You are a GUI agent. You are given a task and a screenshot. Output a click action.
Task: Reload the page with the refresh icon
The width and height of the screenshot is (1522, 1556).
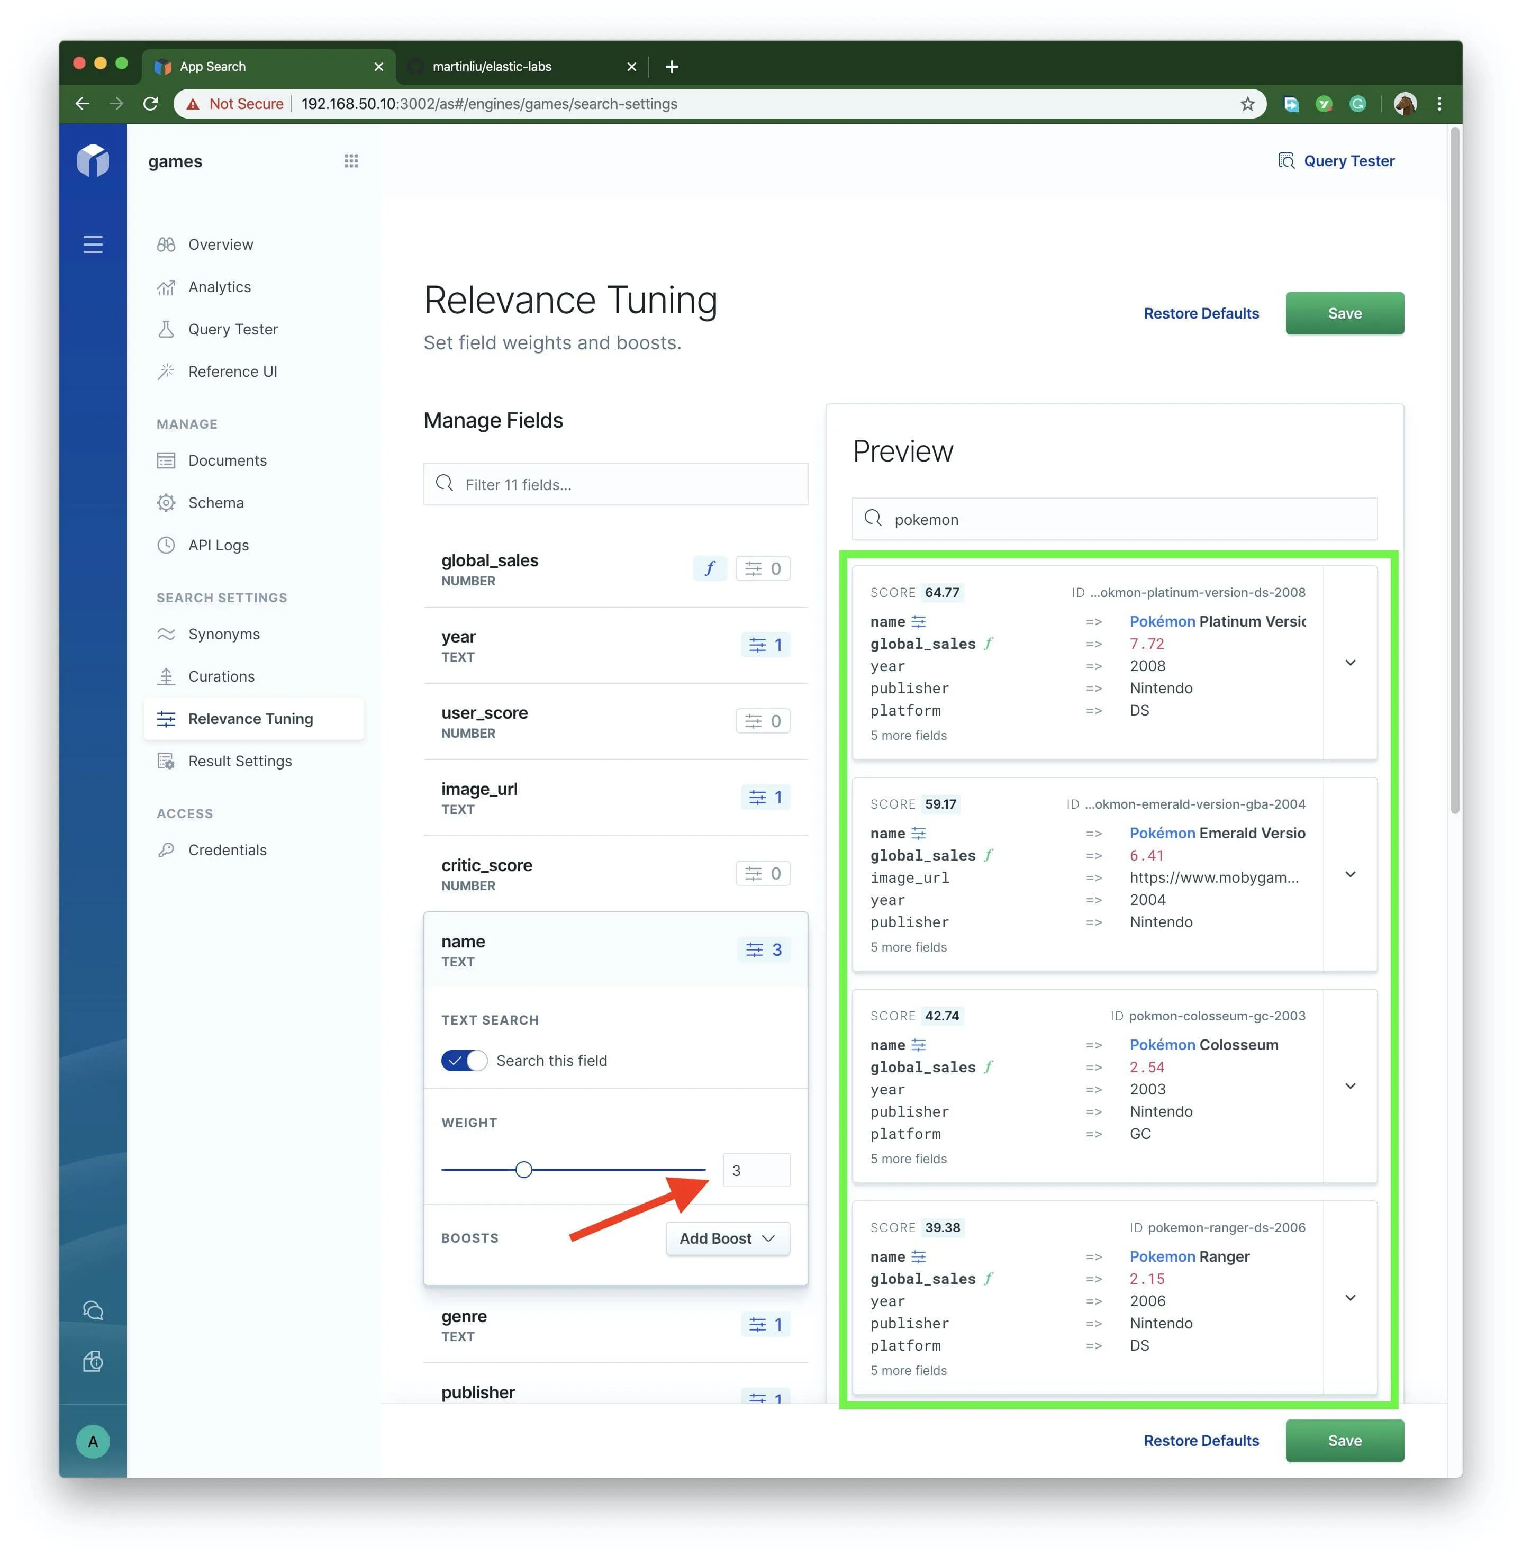pos(150,104)
